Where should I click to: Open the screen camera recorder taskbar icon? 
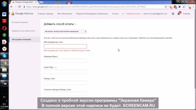(4, 83)
